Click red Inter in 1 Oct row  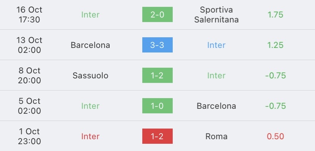(90, 136)
